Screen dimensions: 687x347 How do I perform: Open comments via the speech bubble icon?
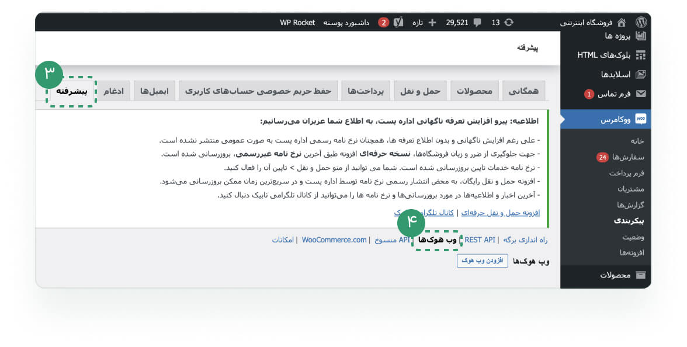pos(477,22)
